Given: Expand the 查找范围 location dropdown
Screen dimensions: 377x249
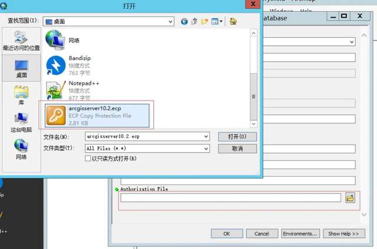Looking at the screenshot, I should coord(170,22).
